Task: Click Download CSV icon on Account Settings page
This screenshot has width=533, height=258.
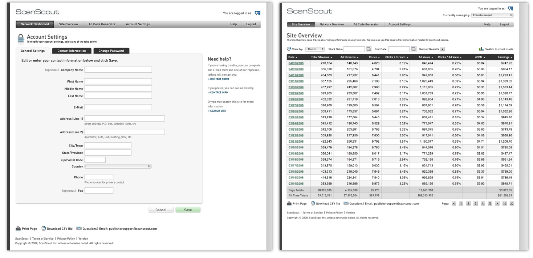Action: pos(44,228)
